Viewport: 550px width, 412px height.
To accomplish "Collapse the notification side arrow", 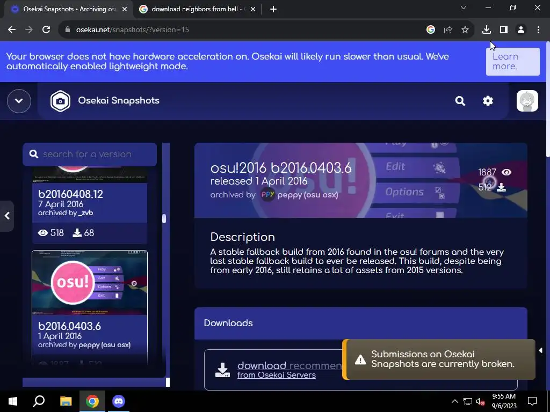I will (540, 350).
